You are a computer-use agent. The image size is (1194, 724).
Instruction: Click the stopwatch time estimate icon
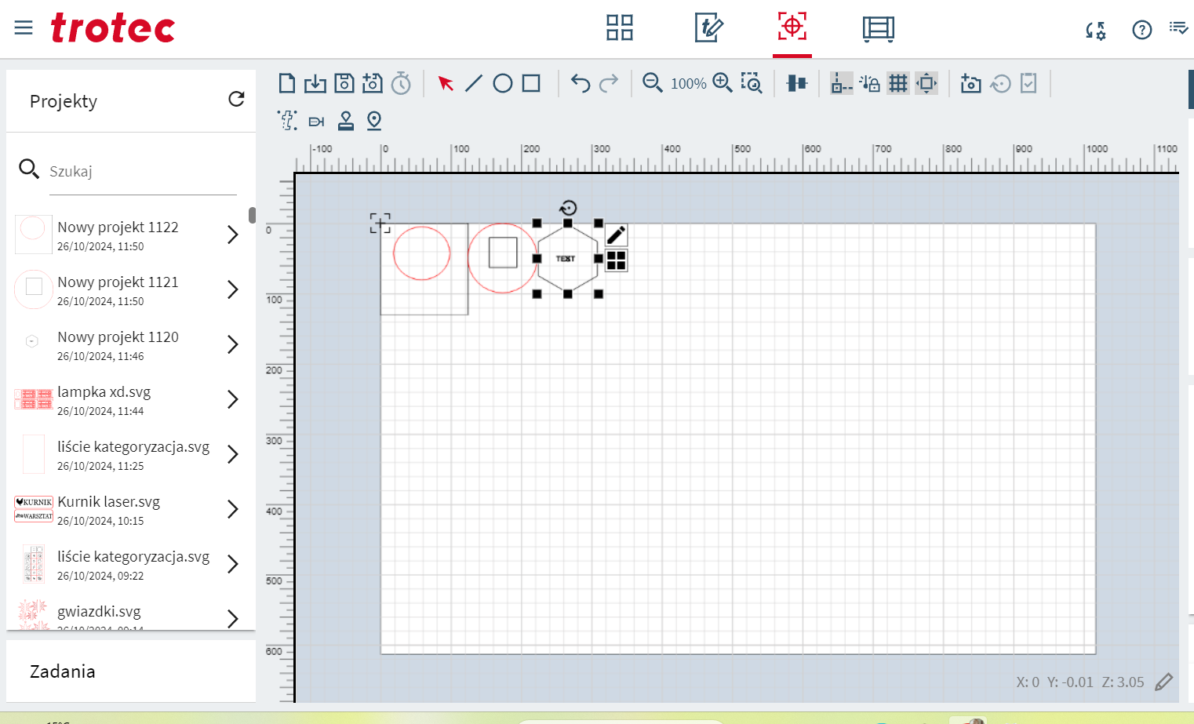pos(401,83)
